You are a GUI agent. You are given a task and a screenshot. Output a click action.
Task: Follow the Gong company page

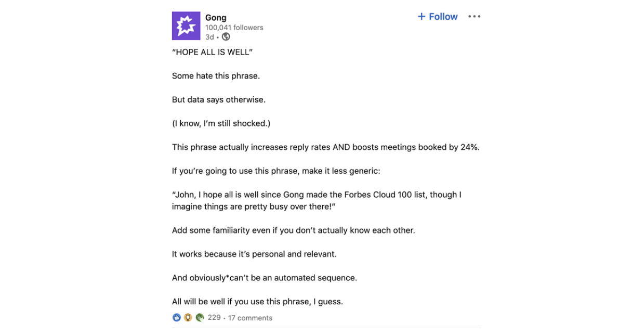coord(438,17)
